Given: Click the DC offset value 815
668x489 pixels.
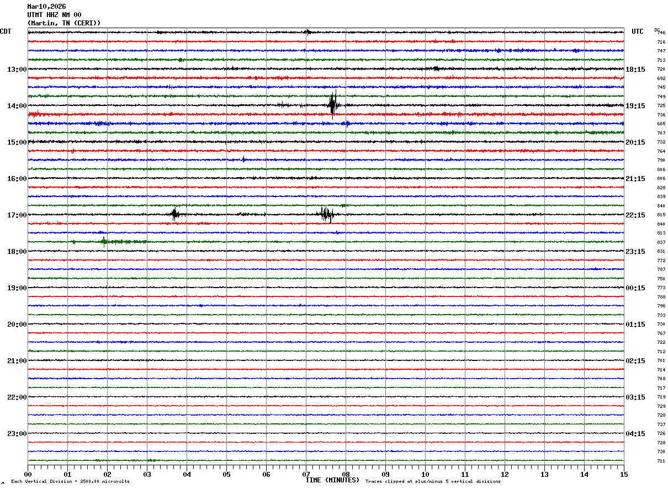Looking at the screenshot, I should tap(661, 215).
